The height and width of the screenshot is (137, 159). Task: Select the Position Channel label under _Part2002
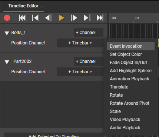28,72
